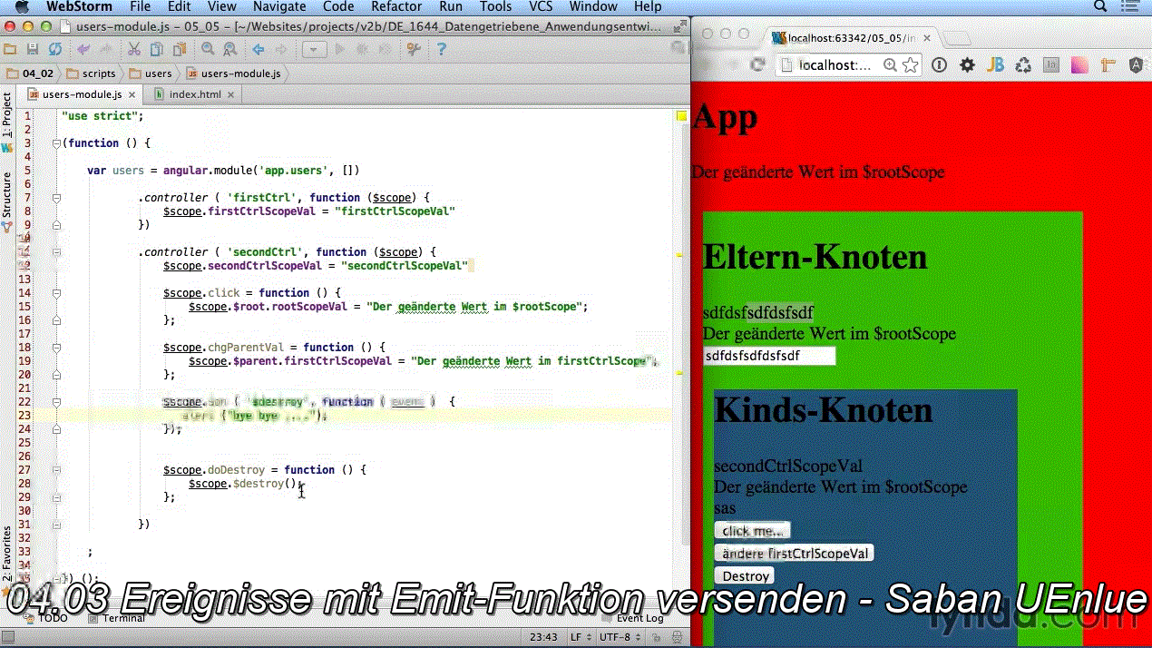Focus the text input with sdfdsfsdfdsfsdf
This screenshot has width=1152, height=648.
[x=769, y=356]
